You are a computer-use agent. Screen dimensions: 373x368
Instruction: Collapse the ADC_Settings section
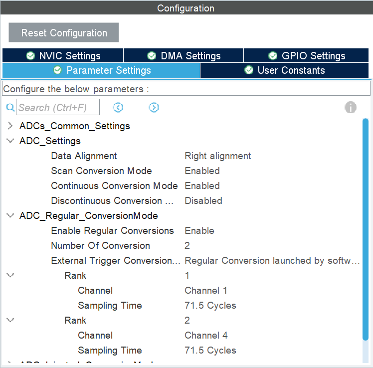click(10, 141)
